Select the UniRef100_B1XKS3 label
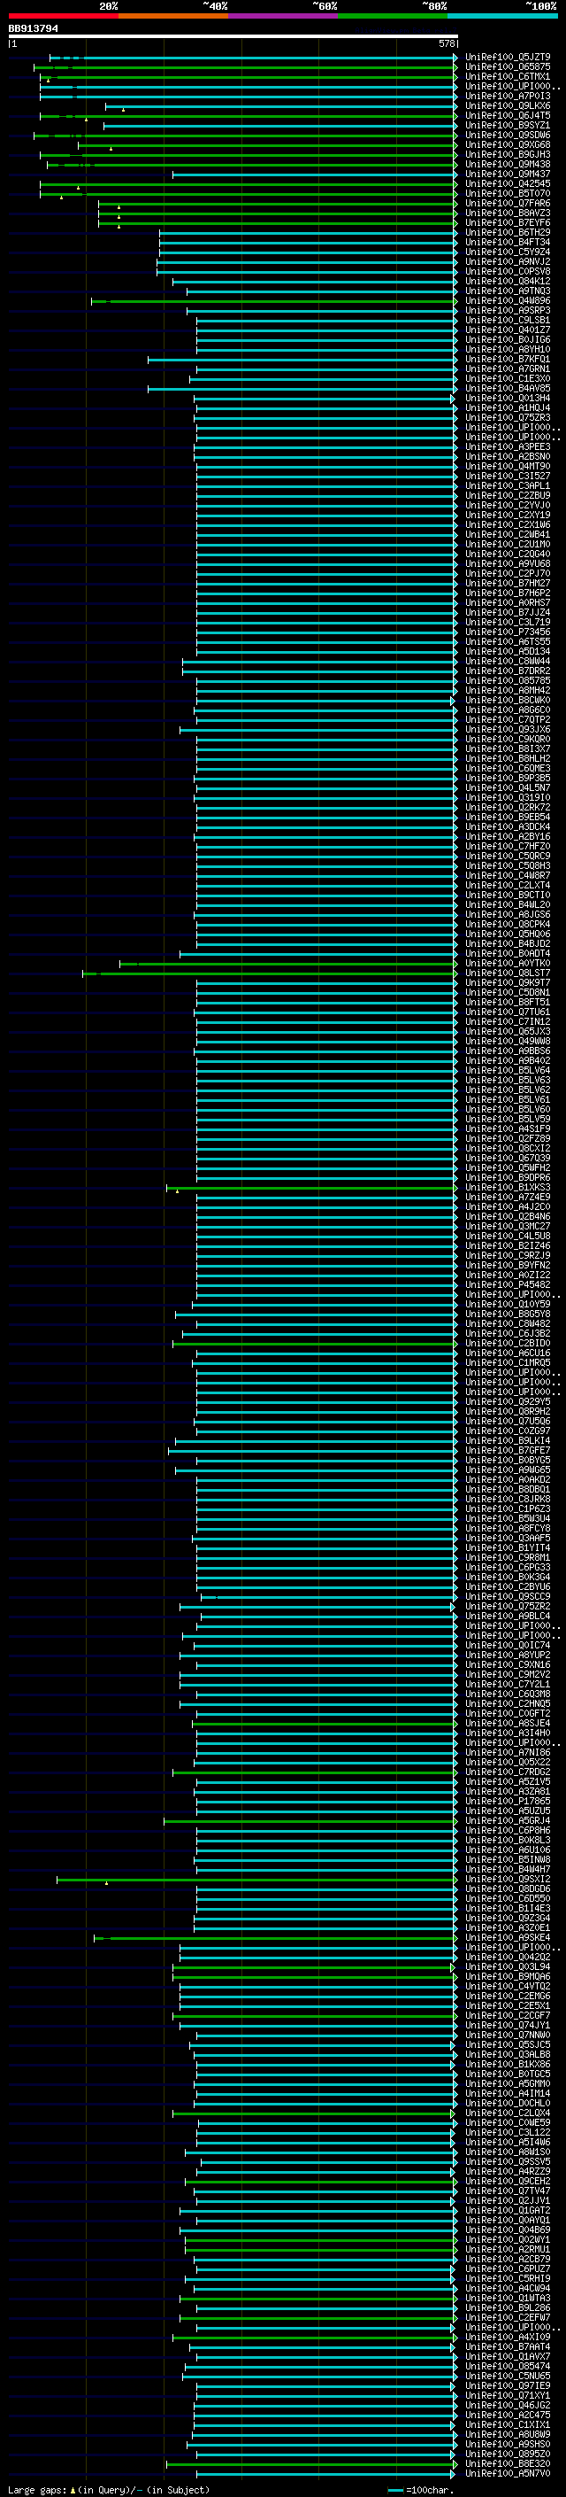Screen dimensions: 566x2497 [507, 1186]
